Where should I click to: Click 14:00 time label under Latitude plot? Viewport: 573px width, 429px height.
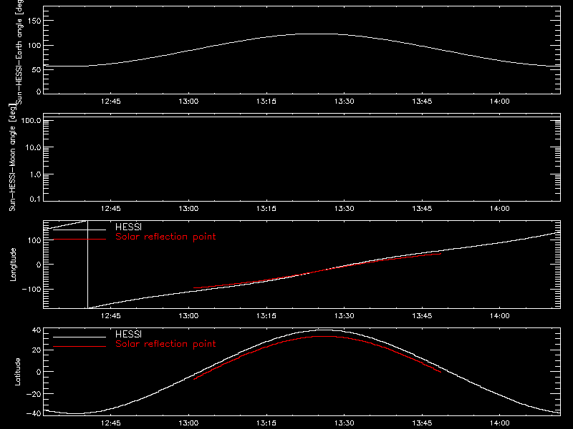pyautogui.click(x=499, y=423)
